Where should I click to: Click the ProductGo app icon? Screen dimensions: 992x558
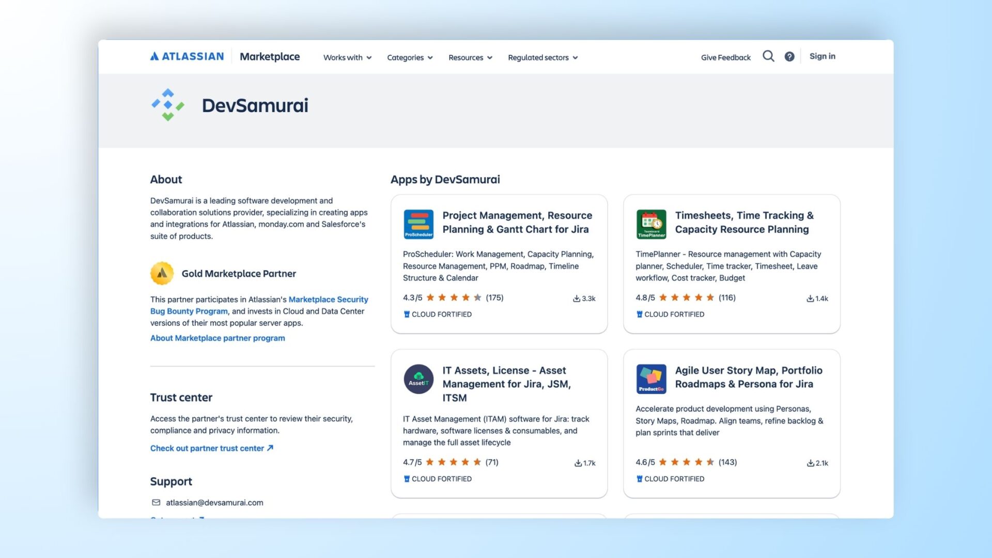(x=651, y=379)
